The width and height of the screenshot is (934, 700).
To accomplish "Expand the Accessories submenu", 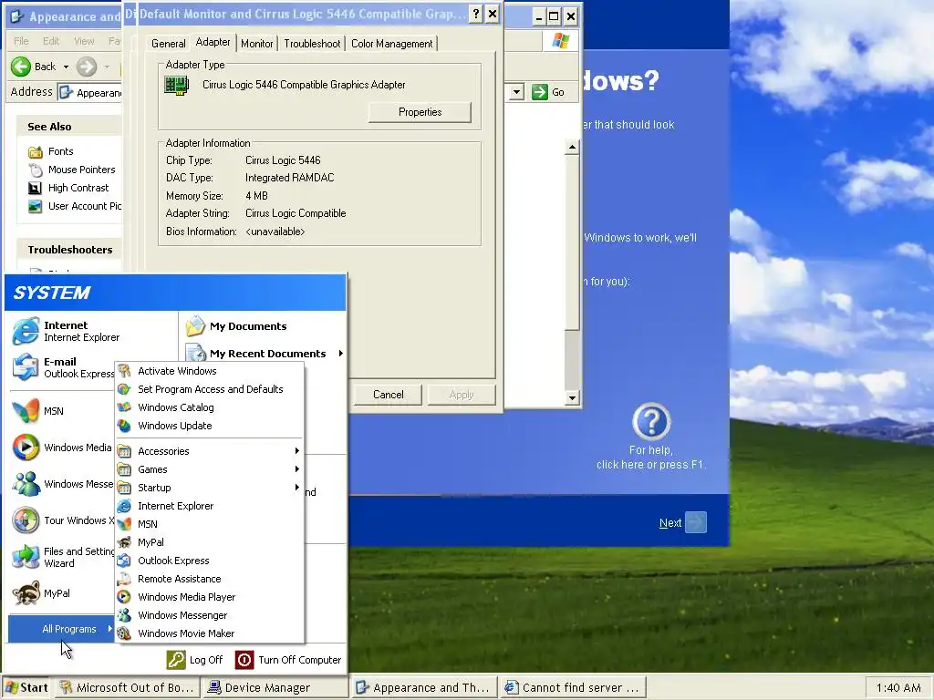I will click(210, 451).
